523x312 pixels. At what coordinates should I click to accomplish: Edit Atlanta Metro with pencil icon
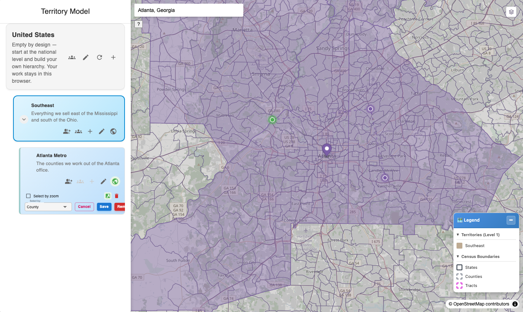(x=104, y=181)
